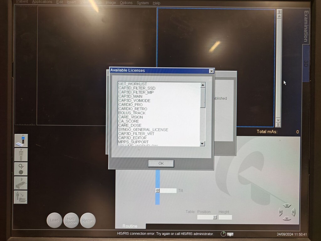Viewport: 321px width, 241px height.
Task: Open the System menu
Action: click(x=143, y=3)
